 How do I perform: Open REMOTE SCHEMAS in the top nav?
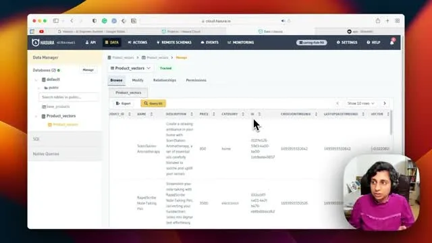click(174, 43)
